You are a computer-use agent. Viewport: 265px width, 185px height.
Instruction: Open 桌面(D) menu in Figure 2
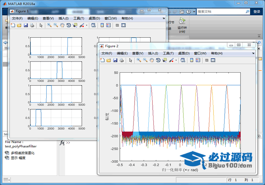pyautogui.click(x=184, y=53)
